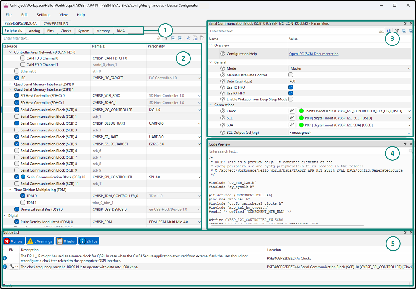Click the cut icon in Peripherals toolbar
The width and height of the screenshot is (416, 289).
click(x=188, y=38)
